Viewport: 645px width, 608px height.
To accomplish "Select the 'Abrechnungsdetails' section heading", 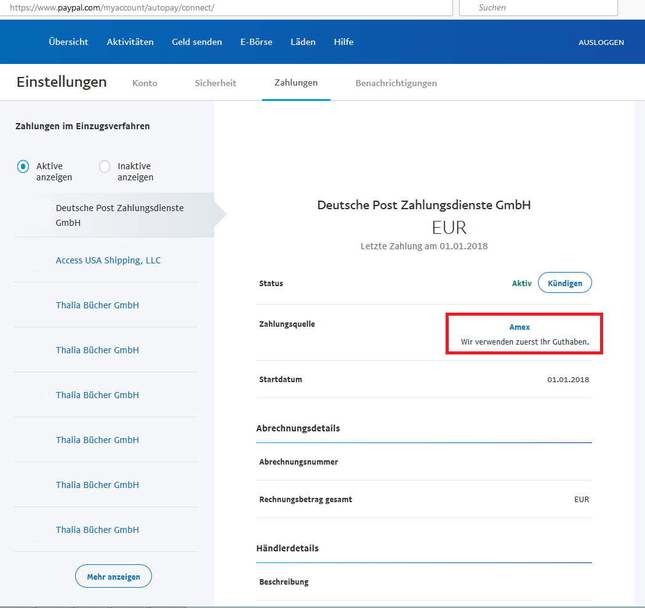I will click(x=298, y=429).
